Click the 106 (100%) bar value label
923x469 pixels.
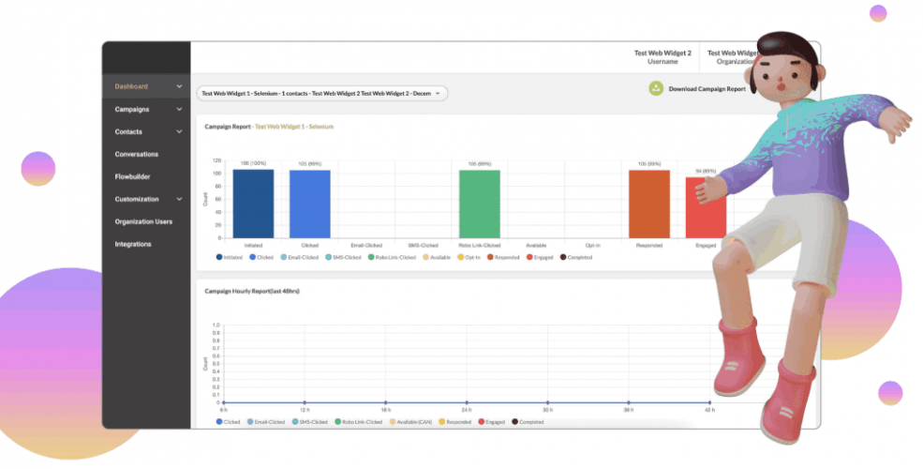tap(253, 163)
